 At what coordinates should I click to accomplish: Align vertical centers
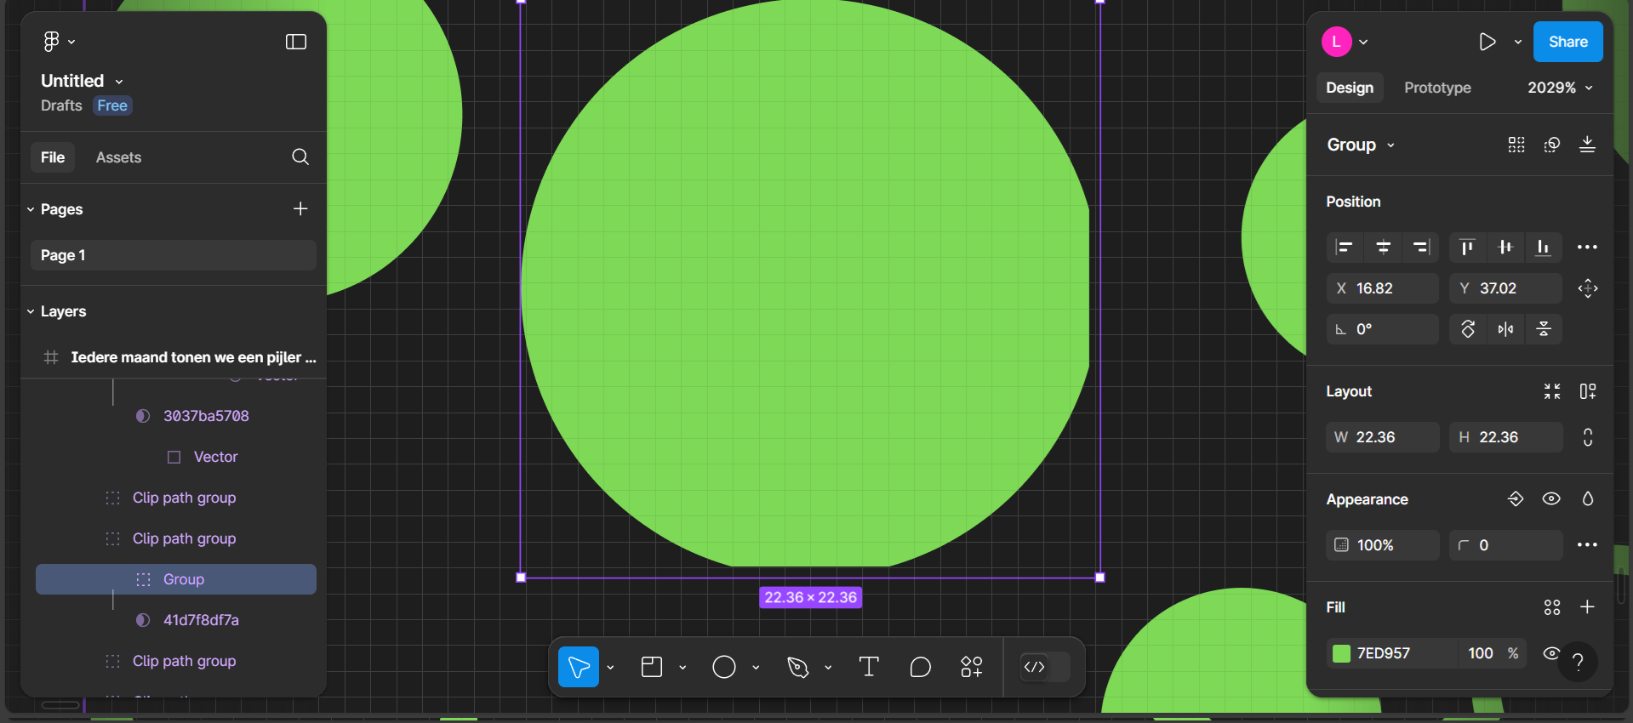[1505, 248]
